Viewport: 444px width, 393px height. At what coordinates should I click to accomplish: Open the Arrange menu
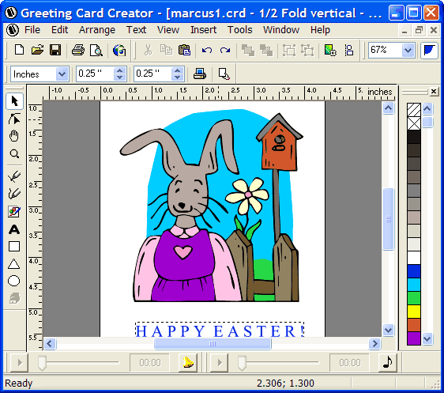[97, 30]
